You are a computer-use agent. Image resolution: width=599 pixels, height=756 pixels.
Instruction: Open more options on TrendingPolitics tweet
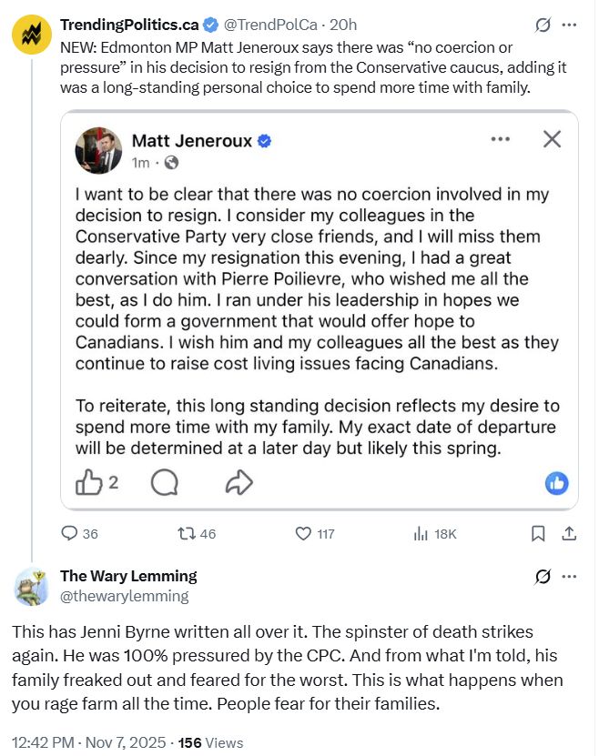point(570,25)
